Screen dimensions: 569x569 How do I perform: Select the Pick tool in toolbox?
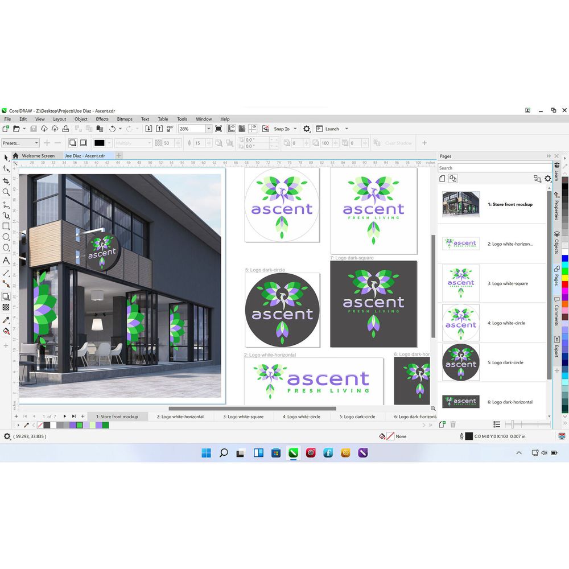coord(6,158)
